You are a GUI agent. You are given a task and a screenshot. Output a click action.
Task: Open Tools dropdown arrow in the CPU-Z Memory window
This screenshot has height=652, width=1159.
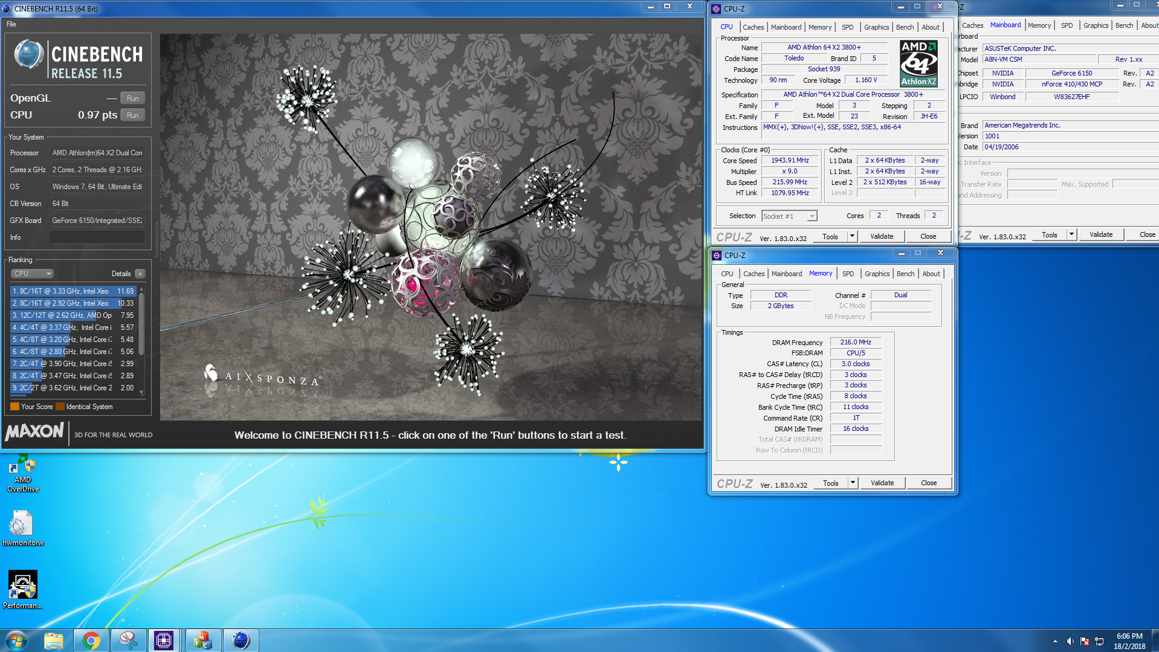pyautogui.click(x=853, y=483)
